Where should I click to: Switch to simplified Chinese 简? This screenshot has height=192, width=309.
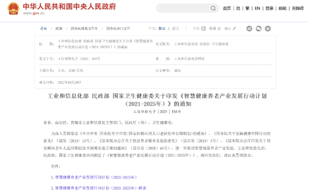click(x=238, y=8)
